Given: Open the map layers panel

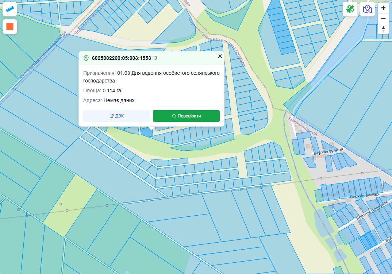Looking at the screenshot, I should pyautogui.click(x=368, y=9).
